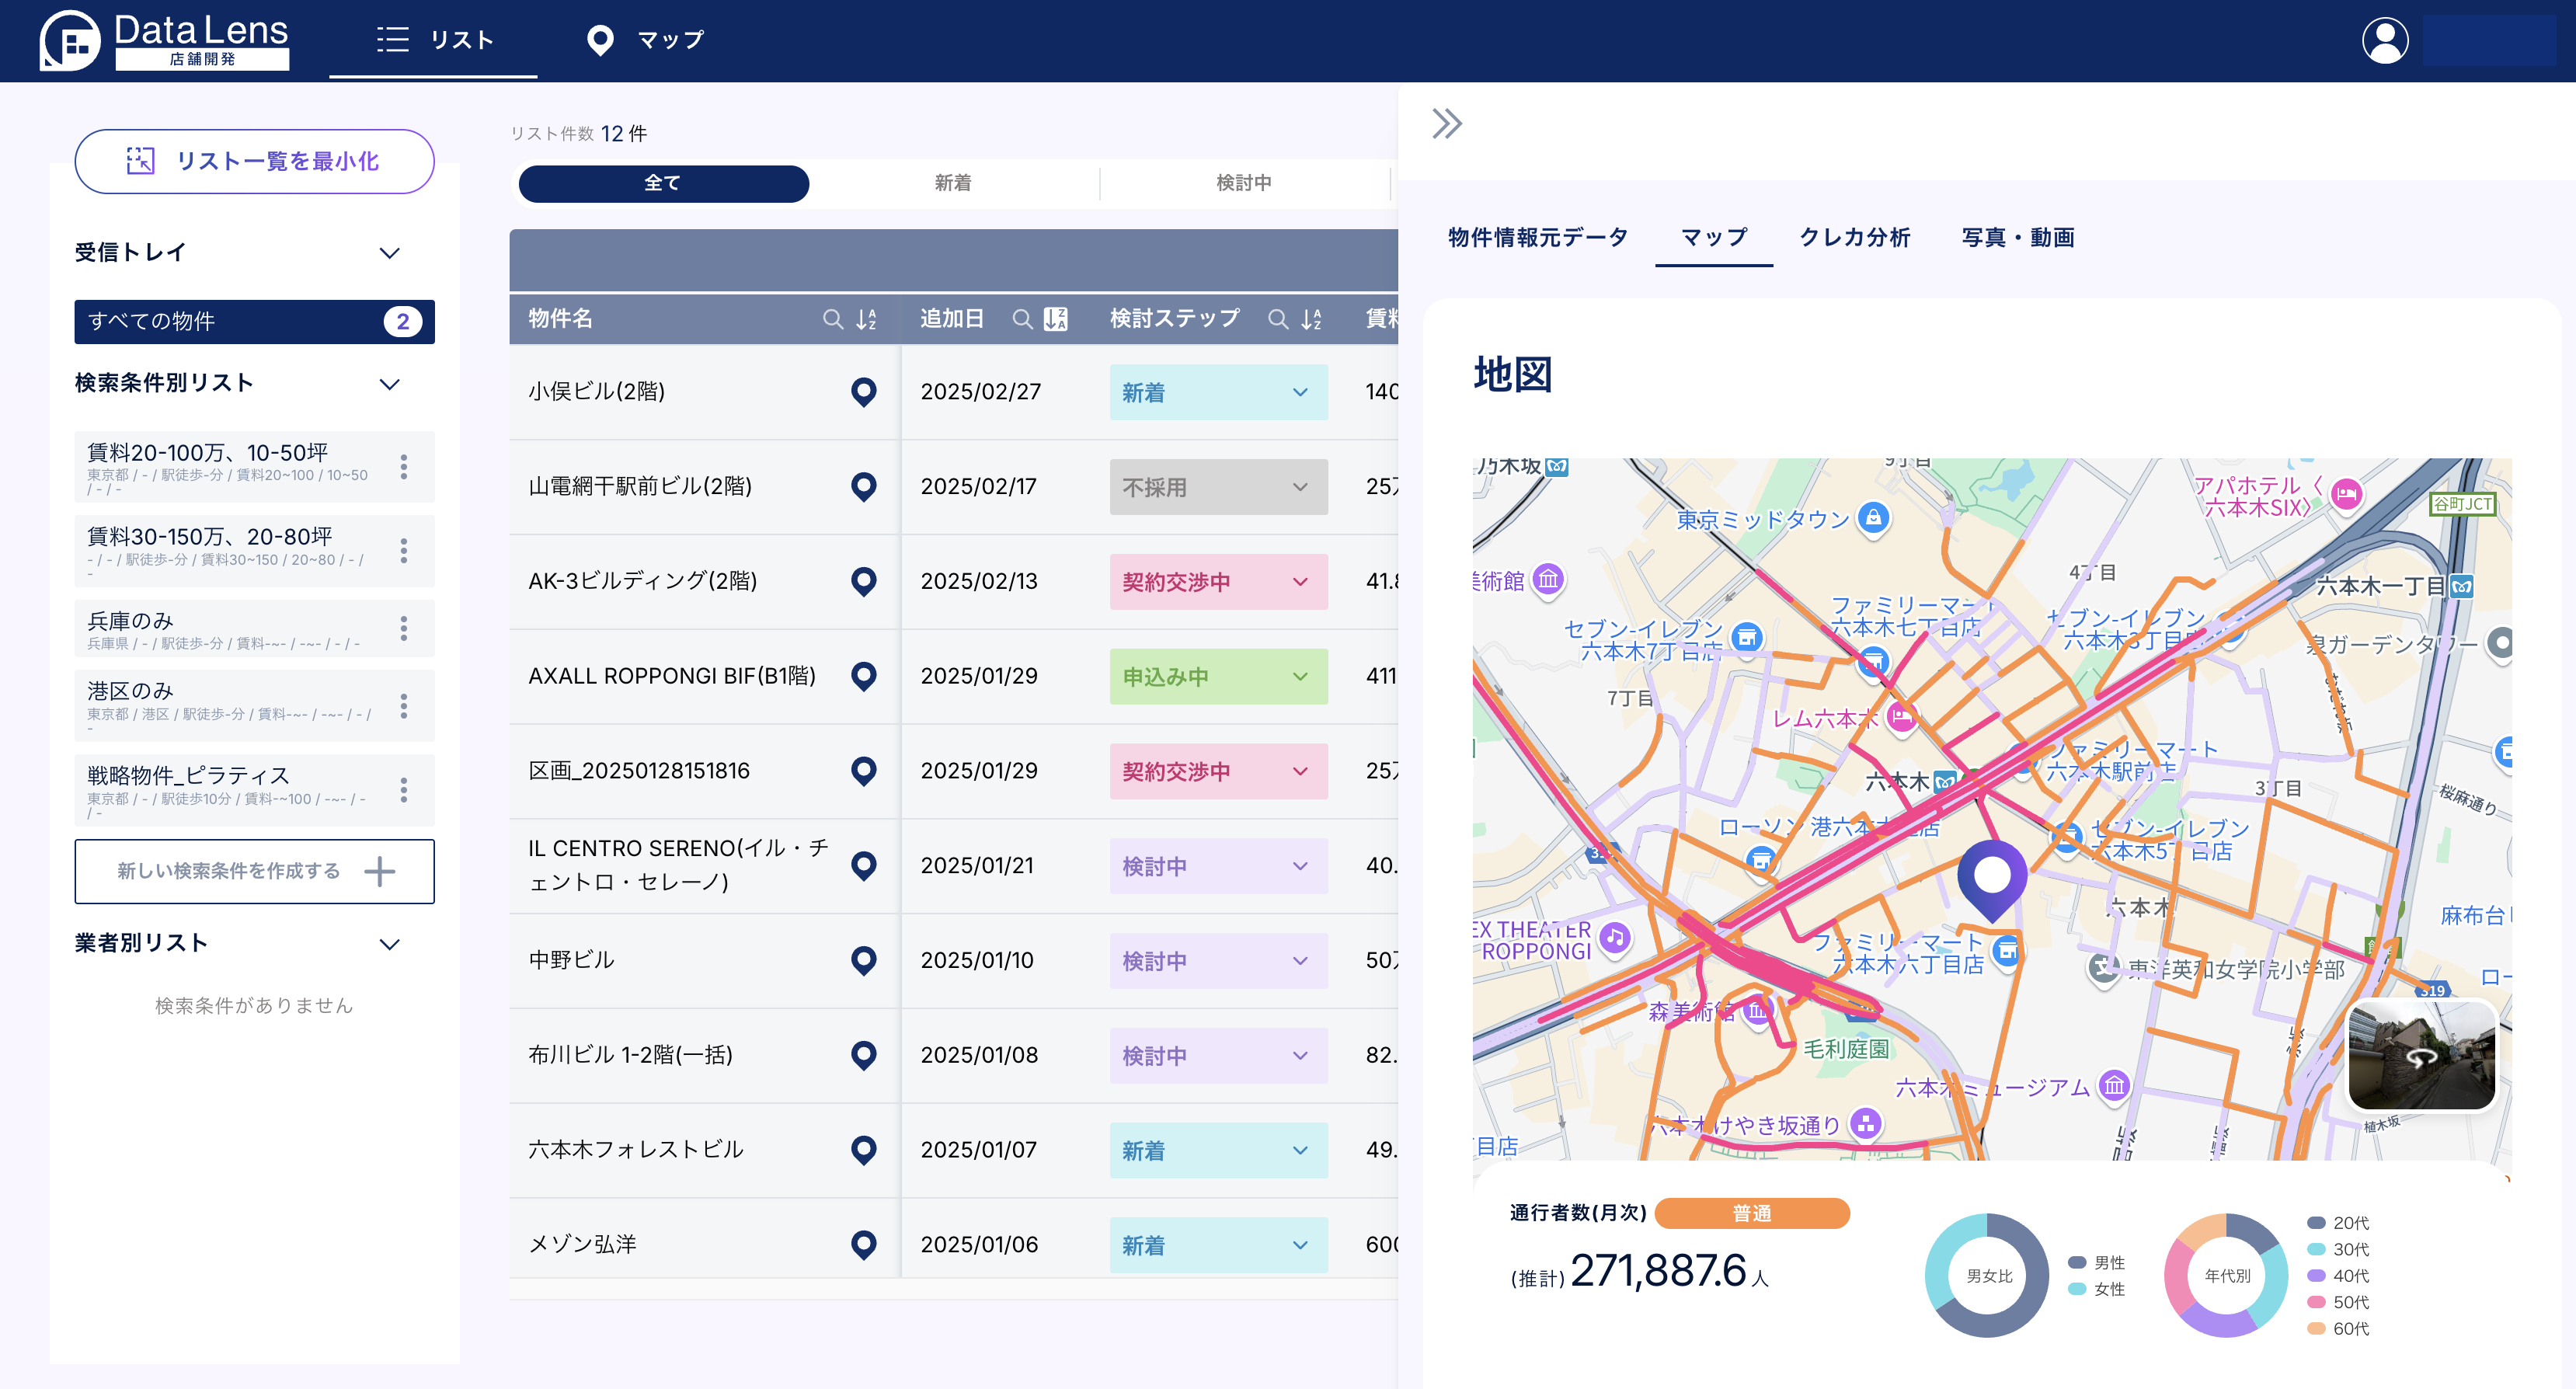The image size is (2576, 1389).
Task: Click search icon in 物件名 column header
Action: coord(832,319)
